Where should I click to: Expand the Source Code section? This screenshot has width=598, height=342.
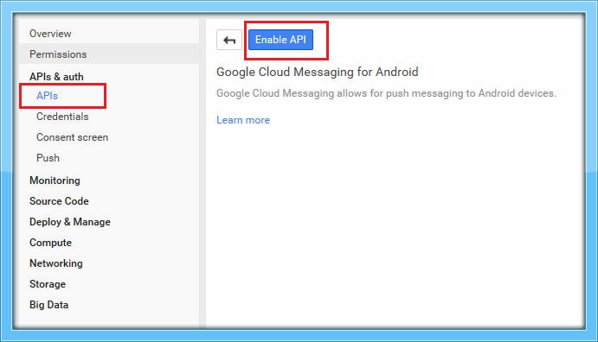[59, 201]
